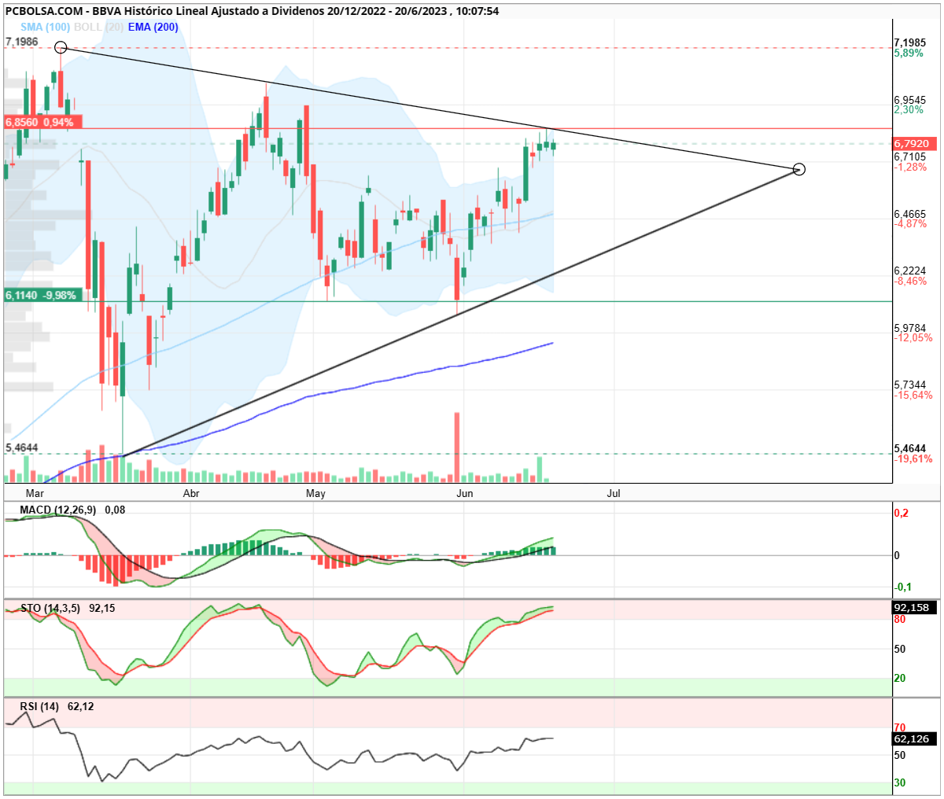Click the -8,46% label on the price axis

[910, 282]
